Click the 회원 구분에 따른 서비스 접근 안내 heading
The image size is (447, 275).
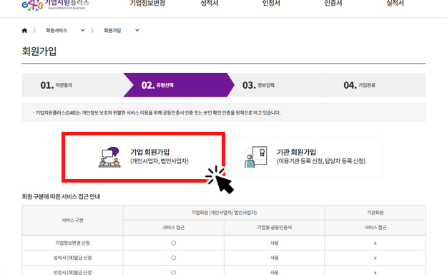tap(61, 196)
